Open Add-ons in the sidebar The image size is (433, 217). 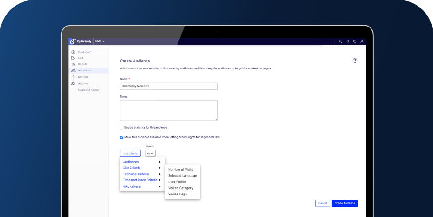(x=83, y=83)
